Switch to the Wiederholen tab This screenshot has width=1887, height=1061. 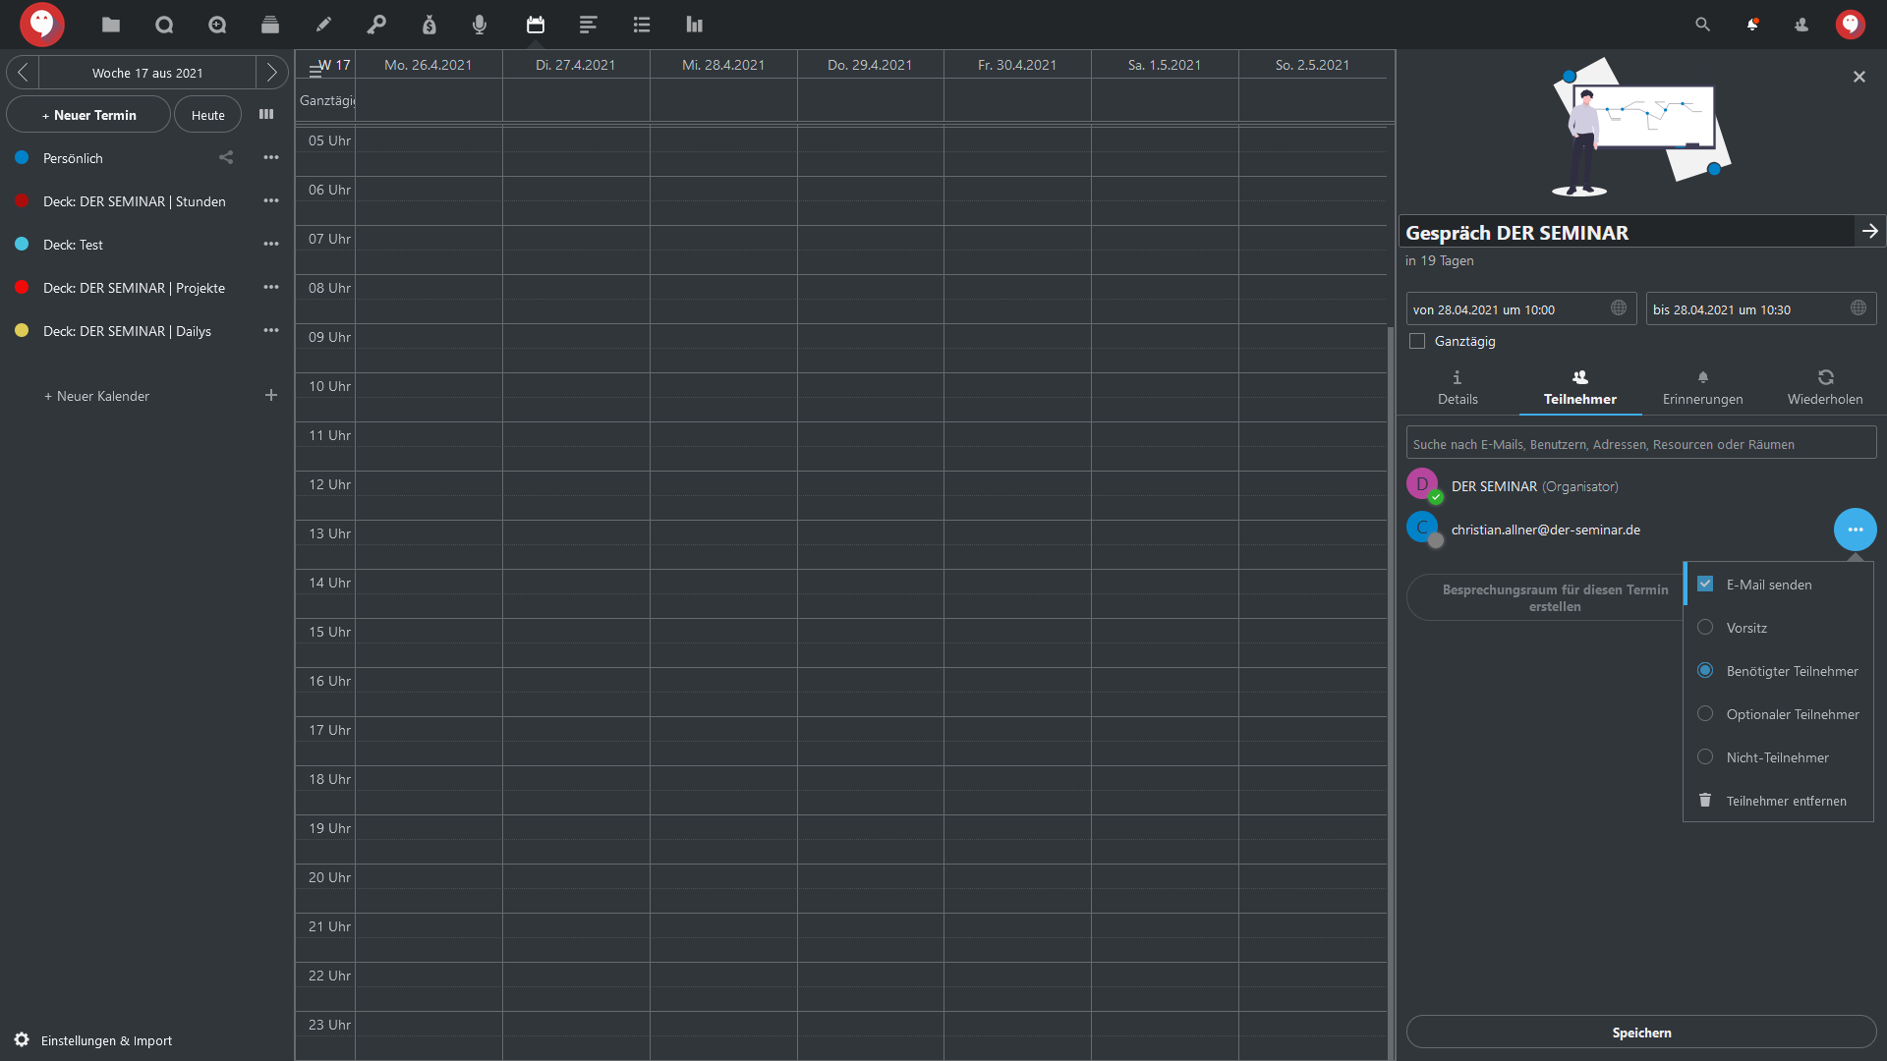click(1824, 387)
